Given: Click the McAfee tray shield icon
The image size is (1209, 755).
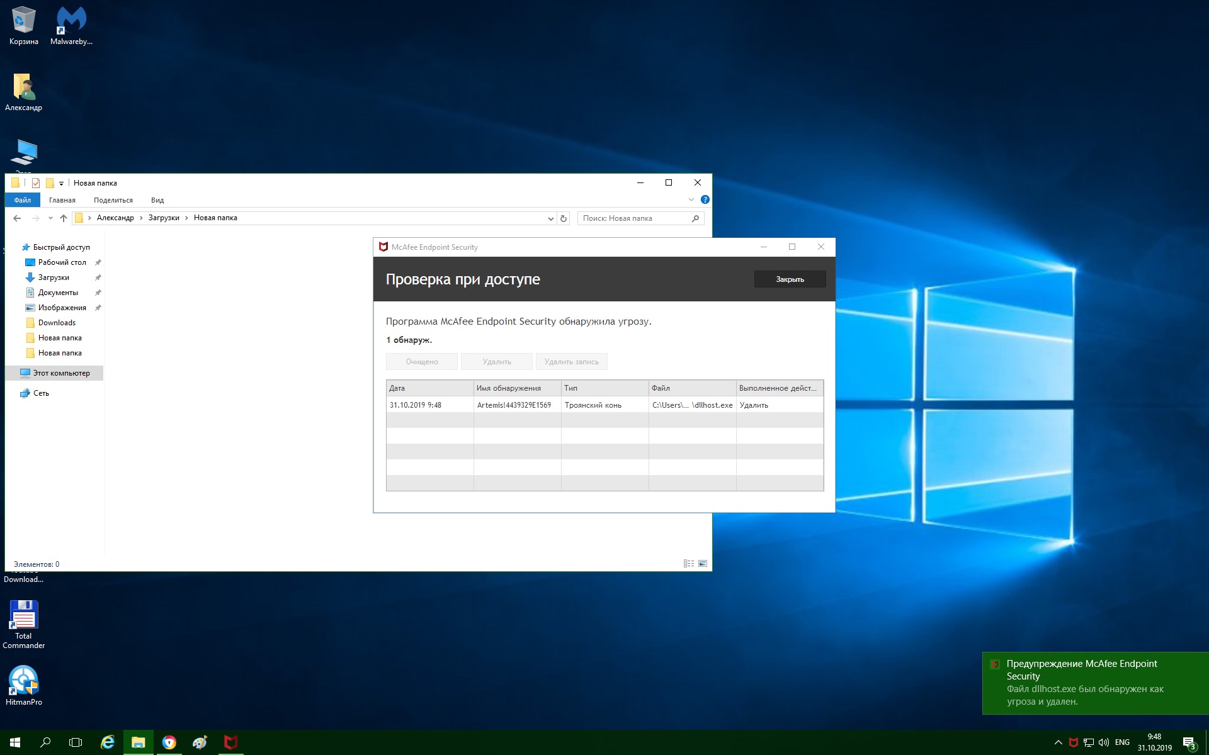Looking at the screenshot, I should (x=1074, y=742).
